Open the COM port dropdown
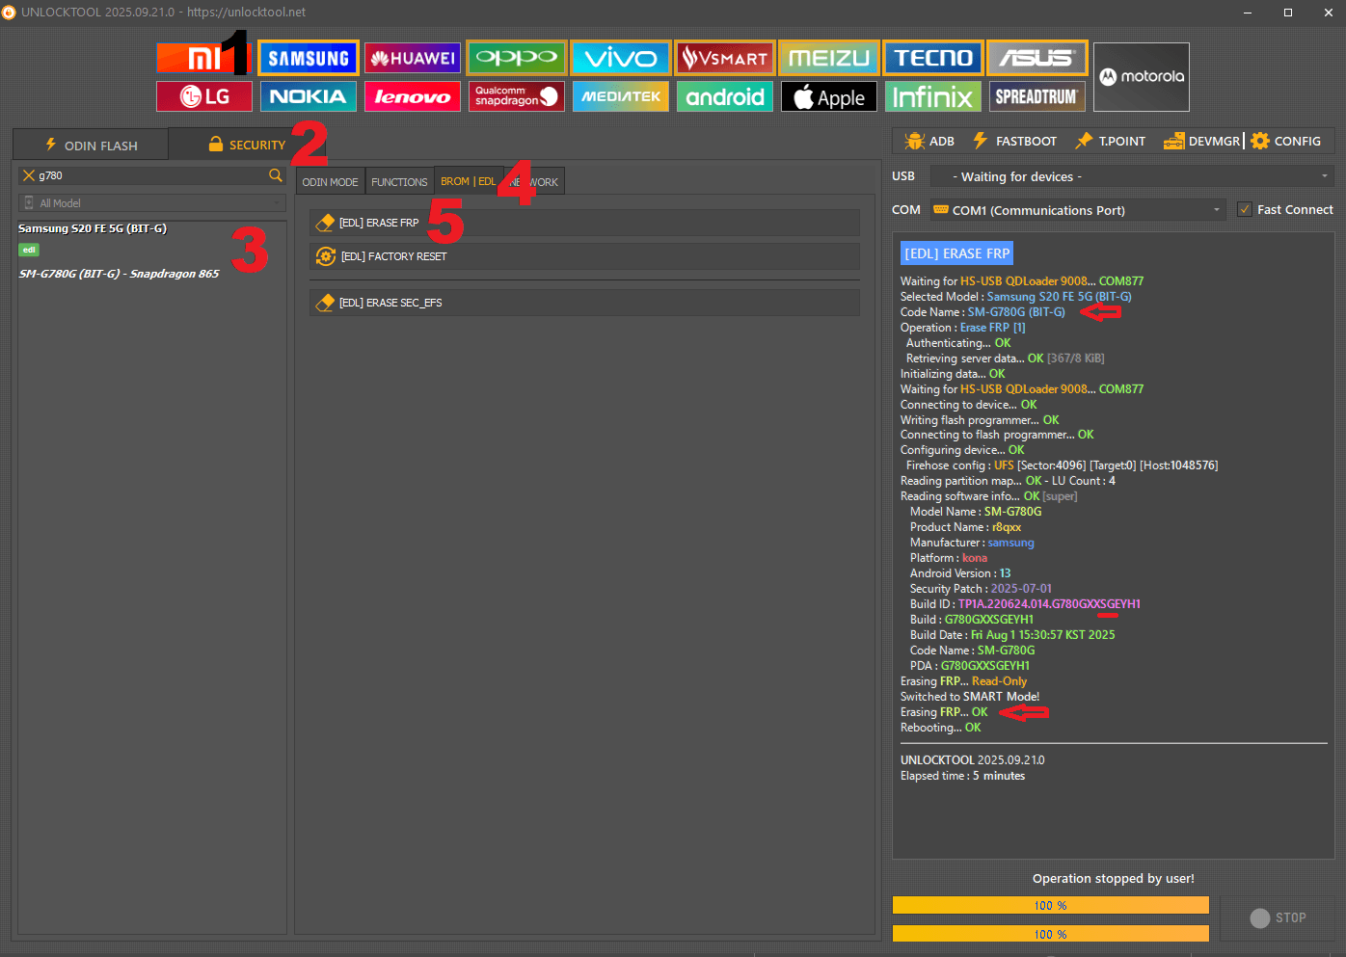Screen dimensions: 1346x957 (x=1077, y=210)
